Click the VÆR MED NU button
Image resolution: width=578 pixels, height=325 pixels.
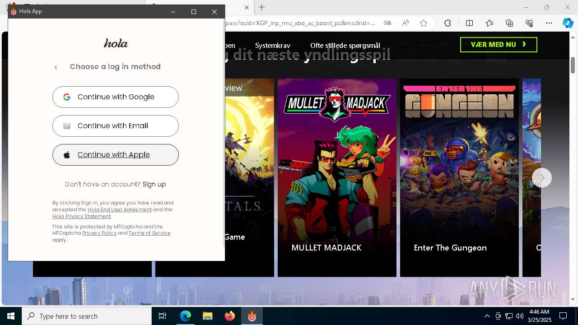(499, 45)
